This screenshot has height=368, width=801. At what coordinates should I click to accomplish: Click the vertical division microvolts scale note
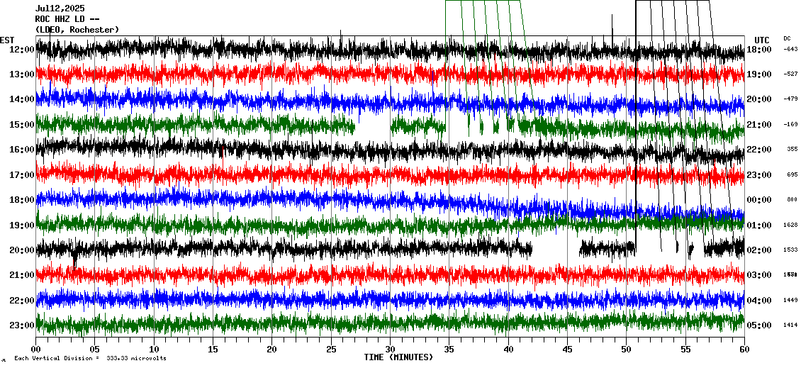(x=90, y=359)
